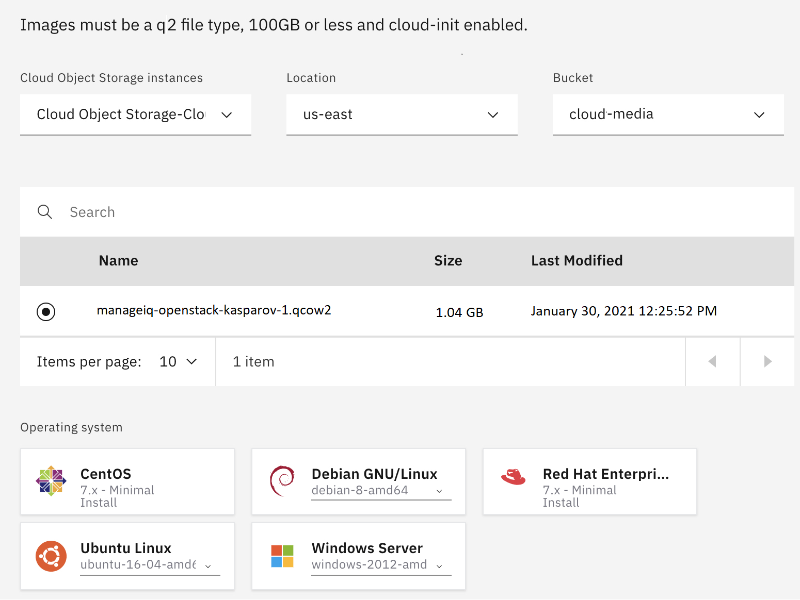Expand the Location dropdown showing us-east
Image resolution: width=800 pixels, height=600 pixels.
[x=402, y=114]
